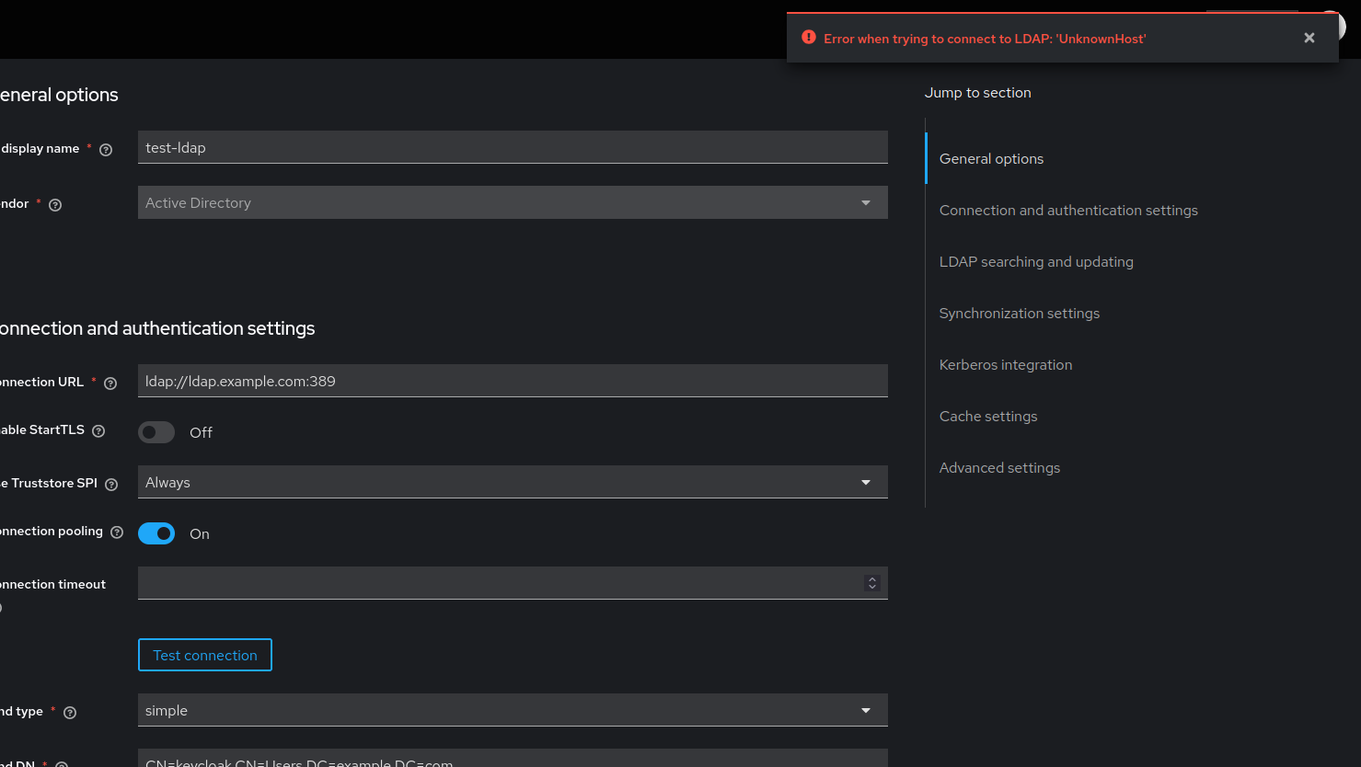This screenshot has width=1361, height=767.
Task: Enable the StartTLS toggle
Action: coord(156,431)
